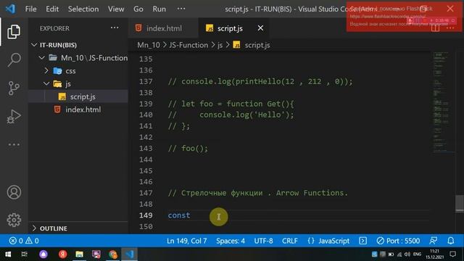The width and height of the screenshot is (464, 261).
Task: Click the system clock showing 11:21
Action: click(x=435, y=252)
